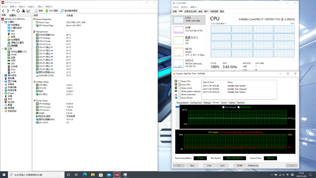316x178 pixels.
Task: Click the user silhouette icon in AIDA64 toolbar
Action: pyautogui.click(x=23, y=11)
